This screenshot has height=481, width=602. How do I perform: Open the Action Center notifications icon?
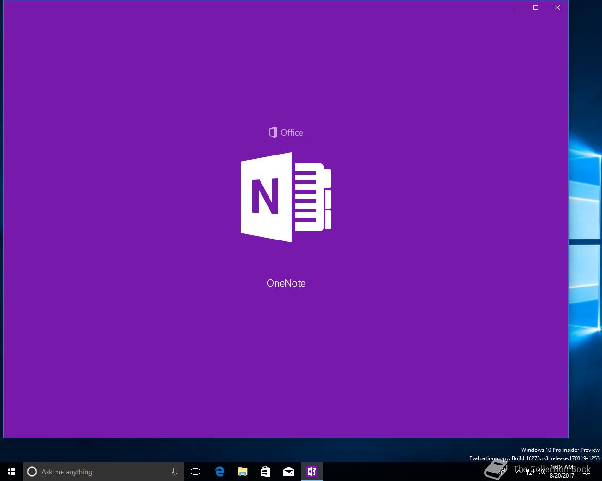(x=586, y=472)
